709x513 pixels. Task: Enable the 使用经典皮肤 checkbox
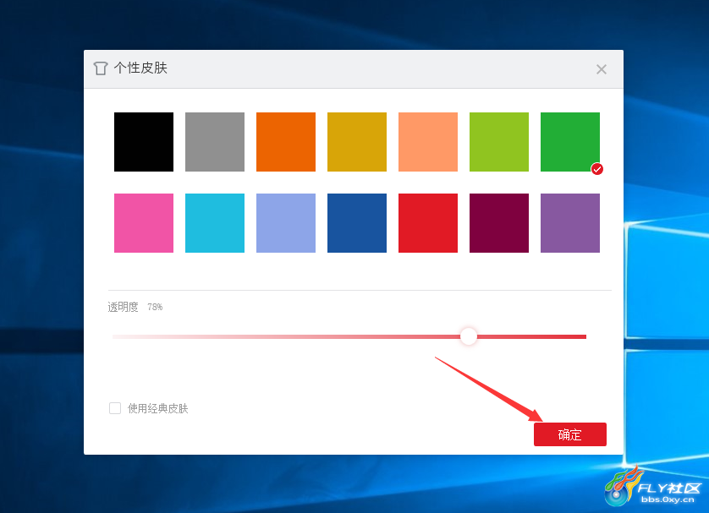point(115,408)
